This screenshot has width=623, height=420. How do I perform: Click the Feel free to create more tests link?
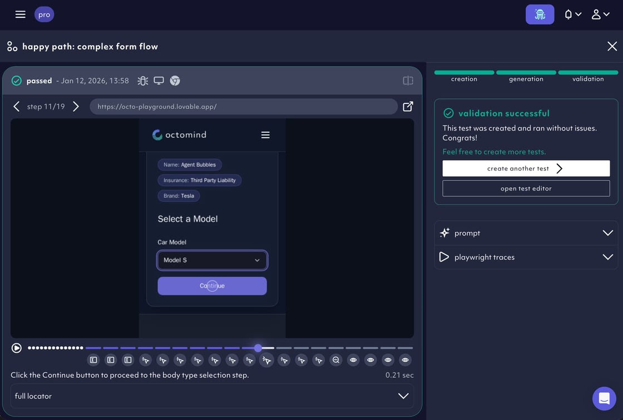[x=494, y=152]
